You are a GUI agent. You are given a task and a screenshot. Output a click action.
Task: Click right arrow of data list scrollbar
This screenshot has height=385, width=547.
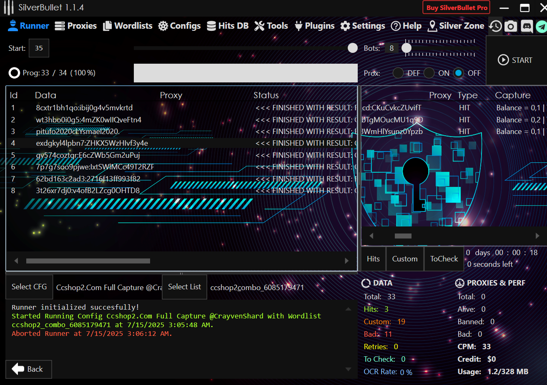[346, 261]
